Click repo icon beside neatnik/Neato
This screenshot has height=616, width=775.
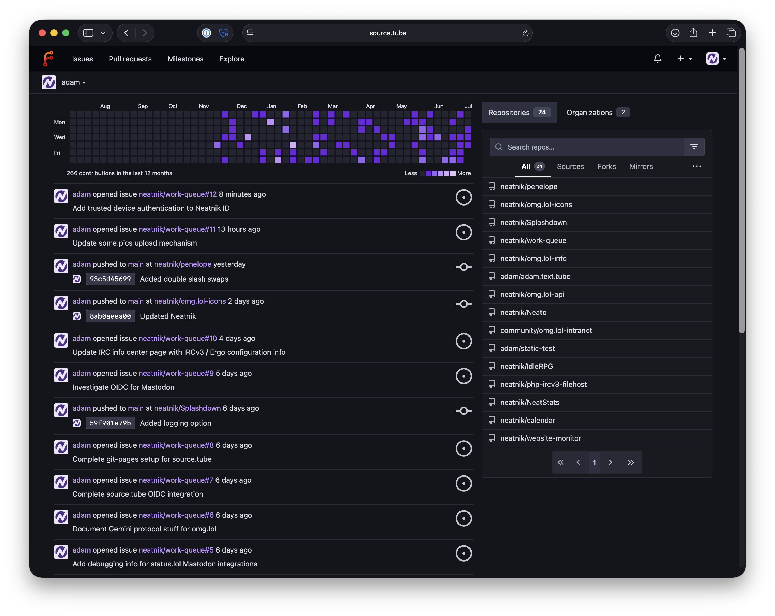click(x=491, y=312)
